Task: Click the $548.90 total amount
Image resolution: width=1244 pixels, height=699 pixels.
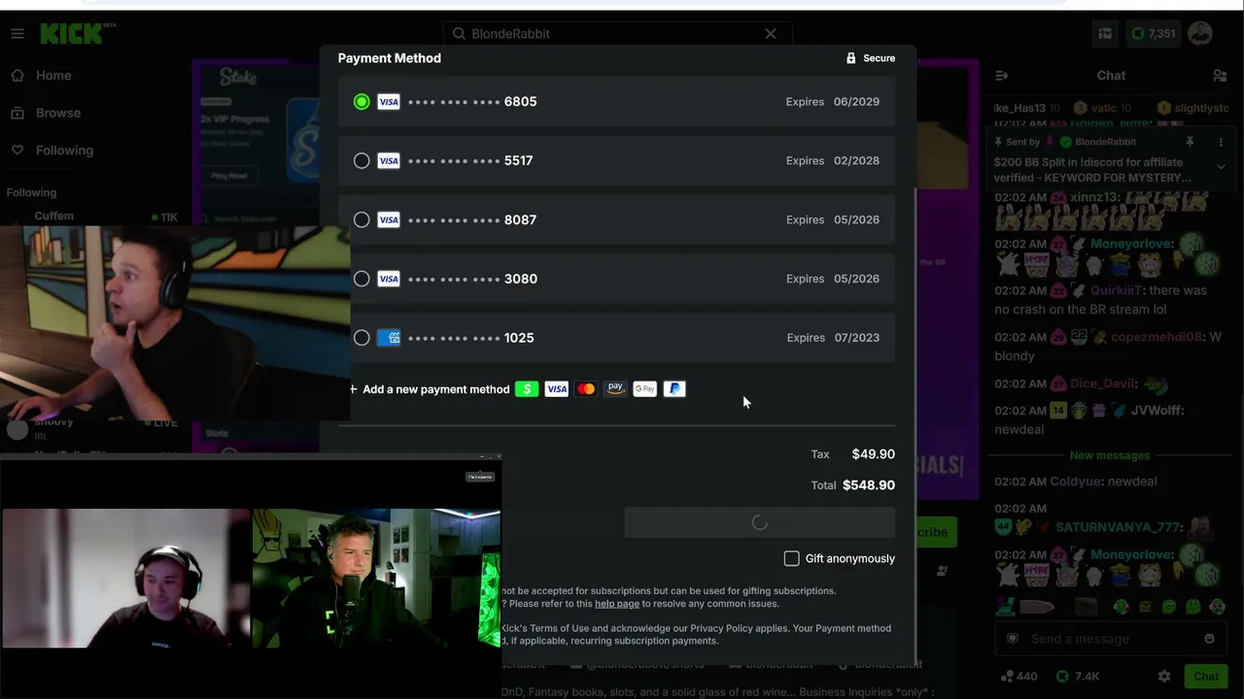Action: [x=869, y=485]
